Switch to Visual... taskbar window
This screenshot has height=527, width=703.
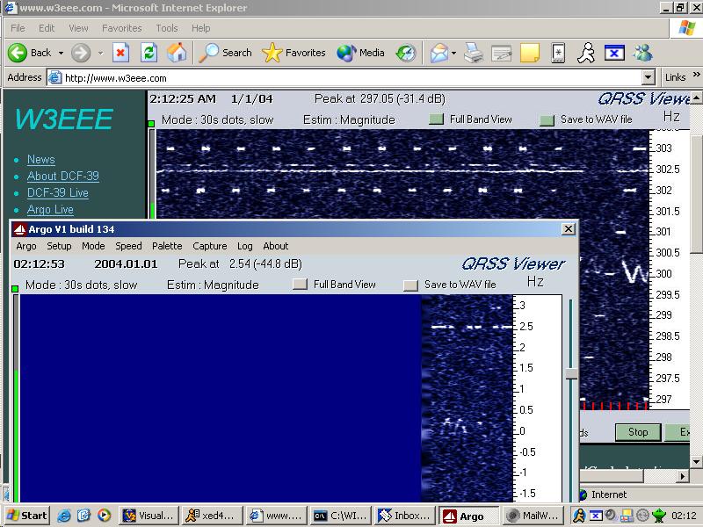[x=149, y=516]
